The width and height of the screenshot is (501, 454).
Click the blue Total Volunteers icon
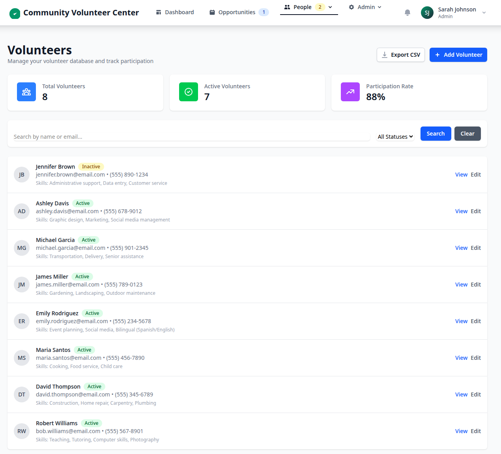coord(26,92)
